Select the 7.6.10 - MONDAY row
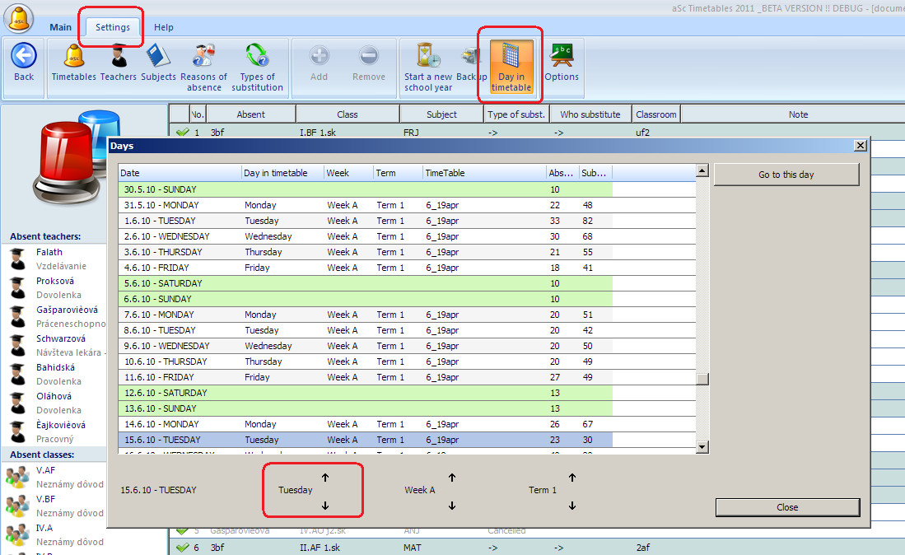This screenshot has width=905, height=555. (x=158, y=315)
